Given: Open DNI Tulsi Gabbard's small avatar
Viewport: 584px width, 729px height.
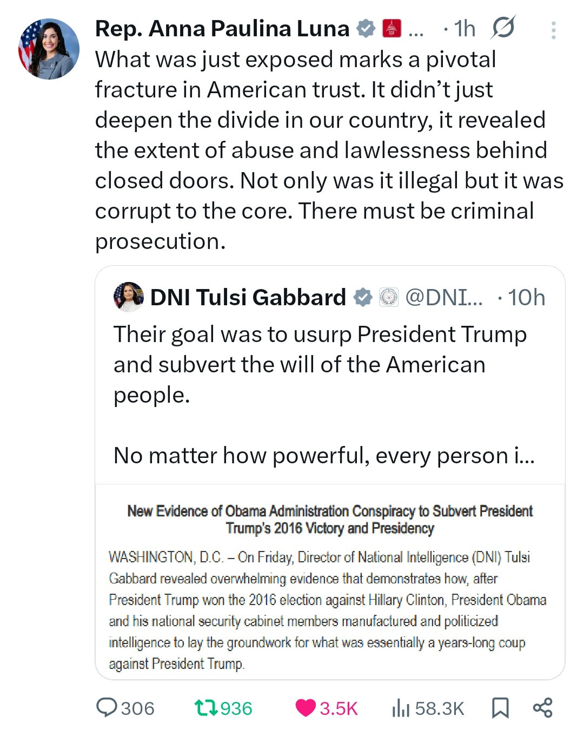Looking at the screenshot, I should pos(129,297).
